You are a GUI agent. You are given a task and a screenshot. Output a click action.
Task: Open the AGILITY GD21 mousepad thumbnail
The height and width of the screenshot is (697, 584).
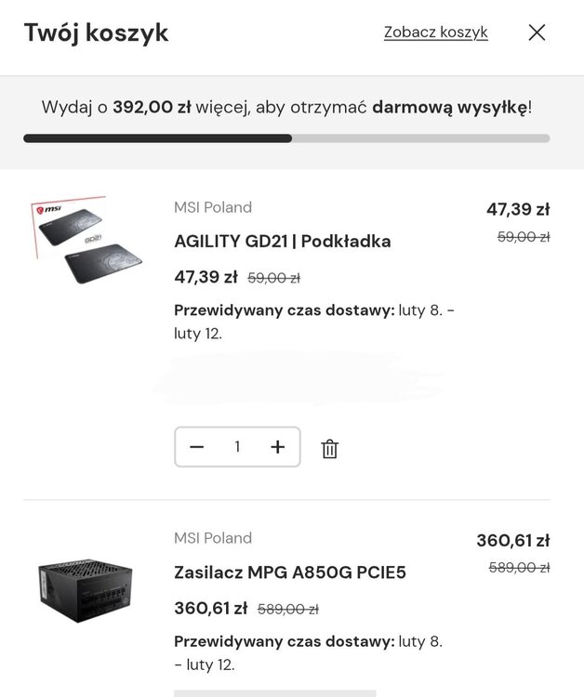(80, 241)
